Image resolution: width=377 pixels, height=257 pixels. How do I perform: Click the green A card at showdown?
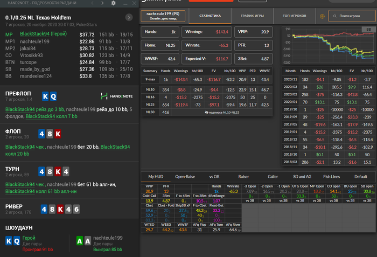pyautogui.click(x=80, y=241)
